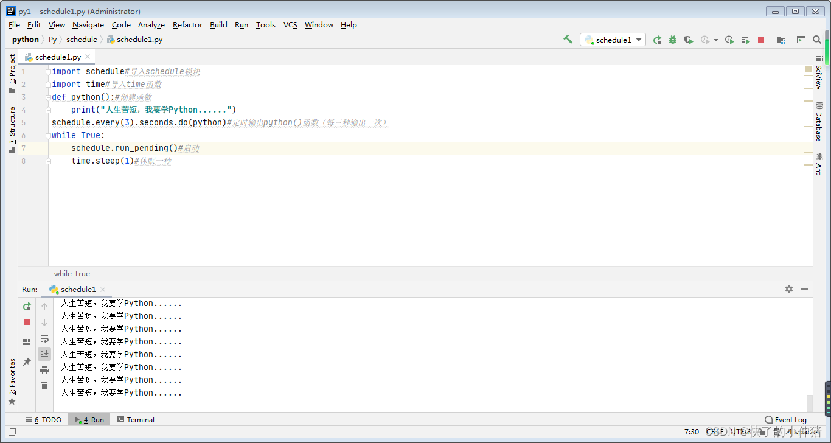Run schedule1 with coverage

689,40
